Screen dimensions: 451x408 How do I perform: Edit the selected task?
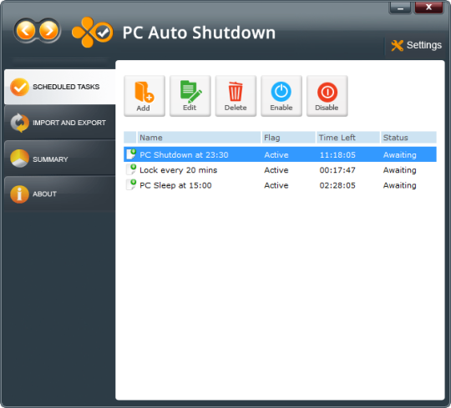[x=190, y=96]
